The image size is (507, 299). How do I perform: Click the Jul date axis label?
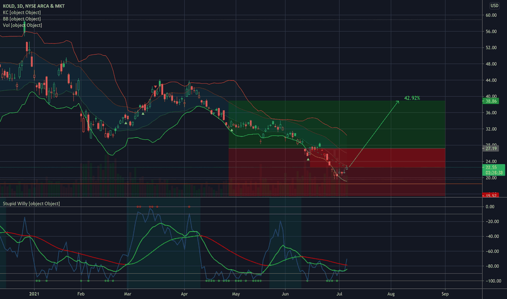click(339, 294)
